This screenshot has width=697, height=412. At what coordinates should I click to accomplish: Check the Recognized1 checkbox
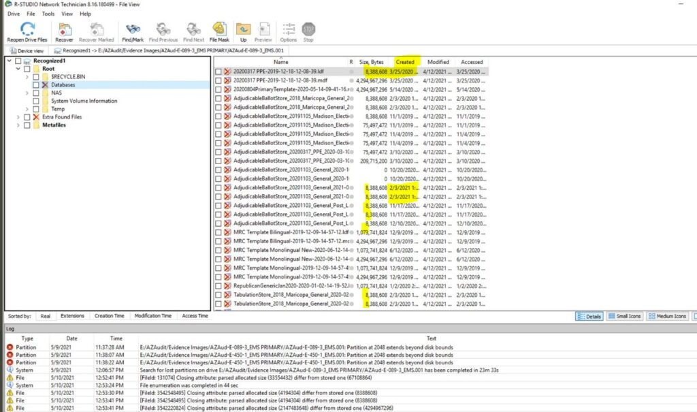pyautogui.click(x=18, y=61)
